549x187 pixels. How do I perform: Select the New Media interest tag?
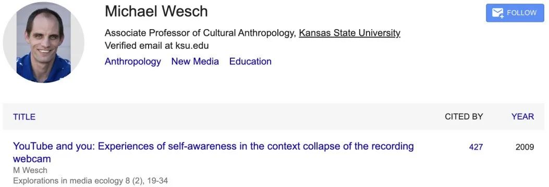tap(195, 61)
